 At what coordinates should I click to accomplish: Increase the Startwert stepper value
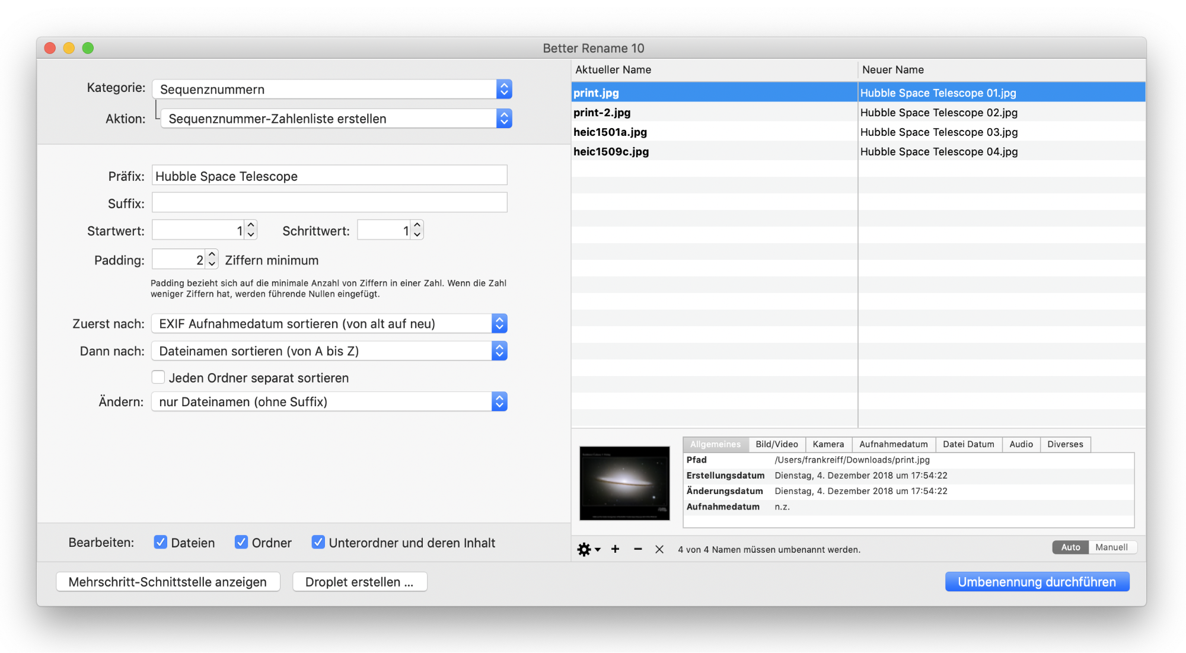(x=251, y=226)
